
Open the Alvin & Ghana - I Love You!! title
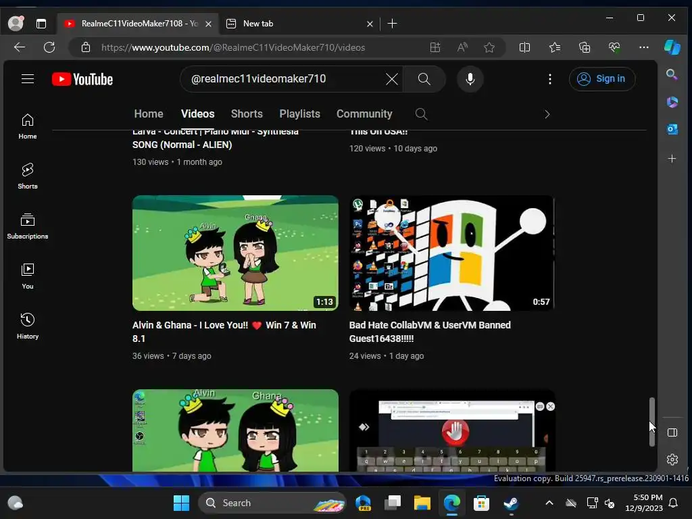[x=224, y=332]
